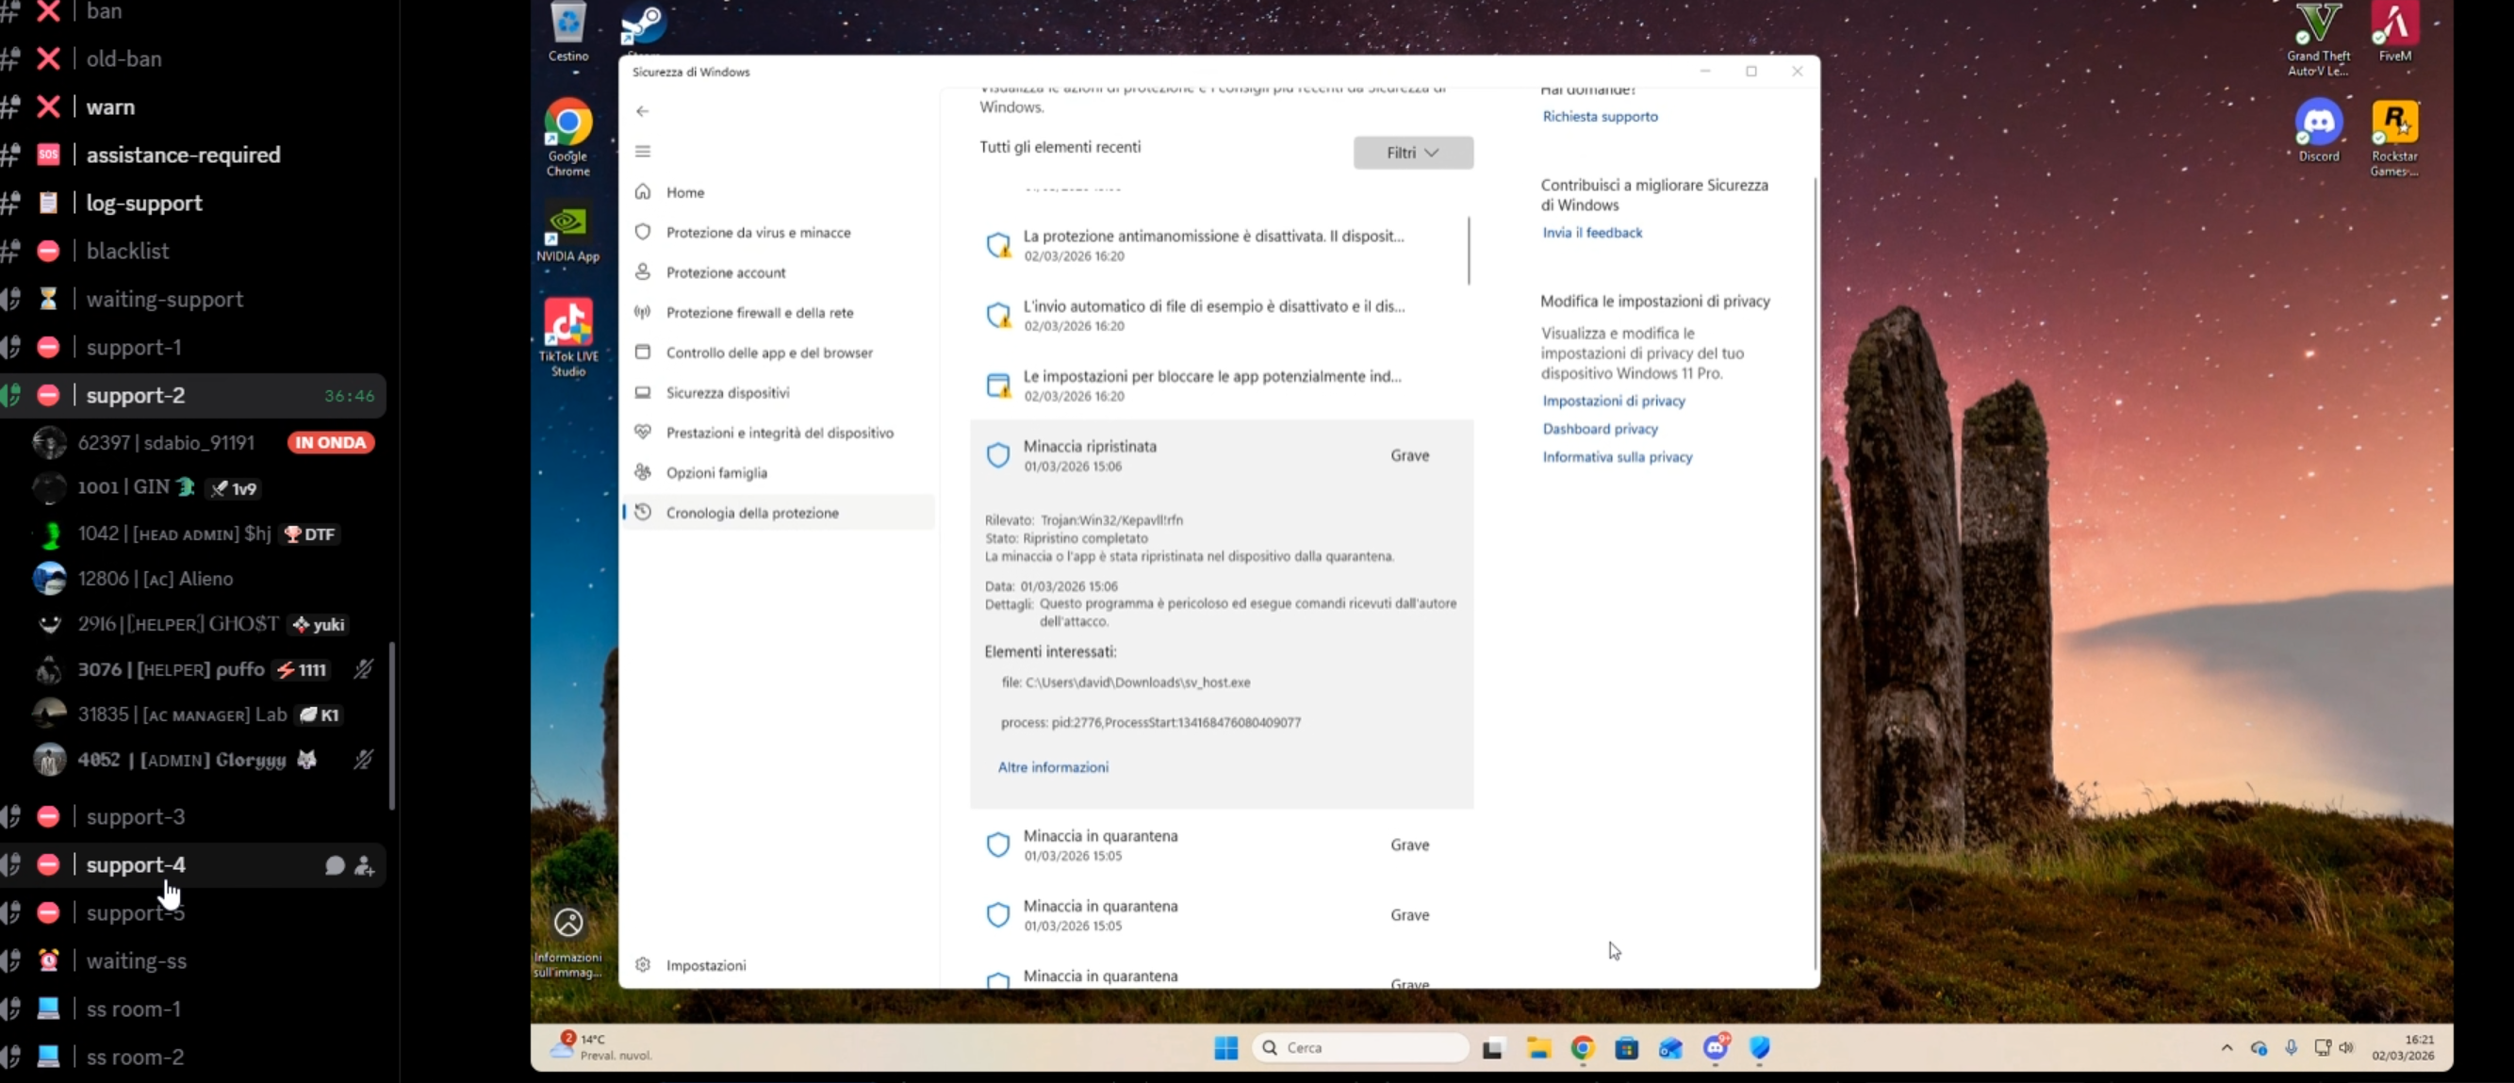Select the FiveM desktop icon
Viewport: 2514px width, 1083px height.
(x=2394, y=32)
